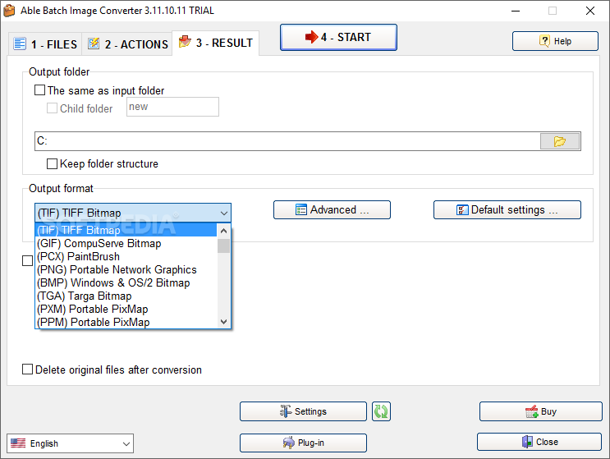Select the 3 - RESULT tab
Screen dimensions: 610x459
pos(216,43)
